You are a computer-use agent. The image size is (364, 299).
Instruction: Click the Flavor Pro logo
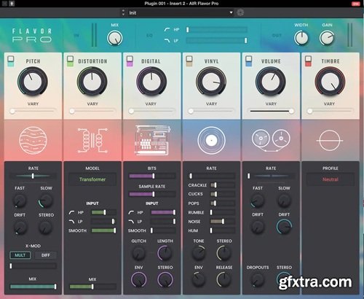[32, 35]
